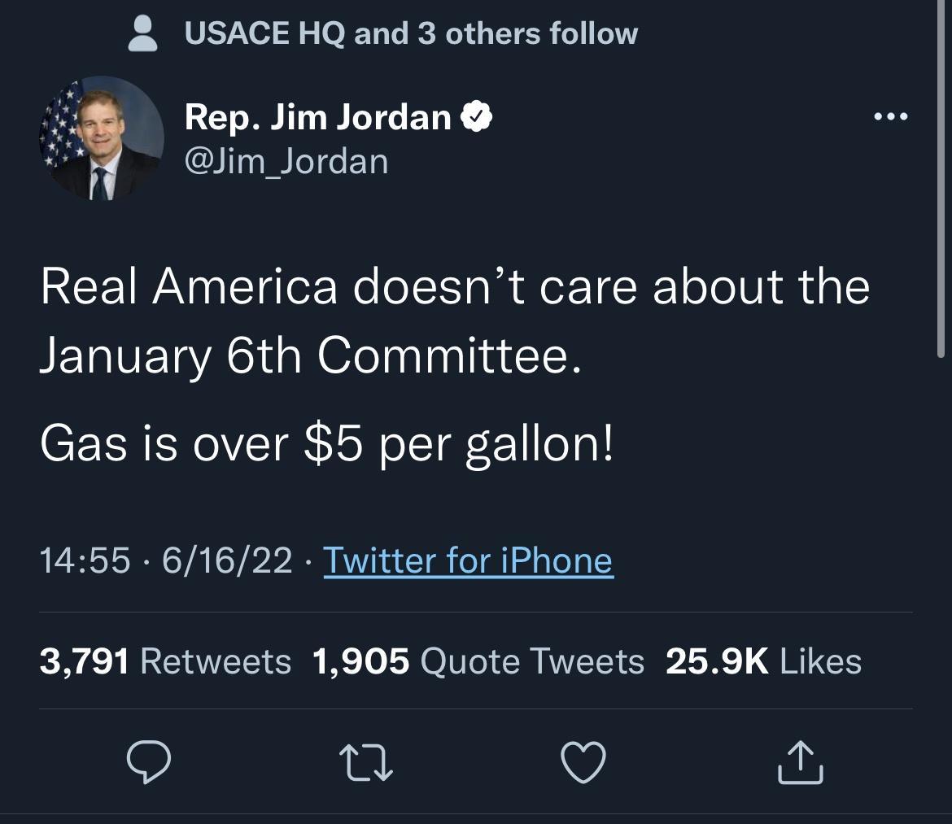Open the more options three-dot menu
Viewport: 952px width, 824px height.
[x=892, y=116]
